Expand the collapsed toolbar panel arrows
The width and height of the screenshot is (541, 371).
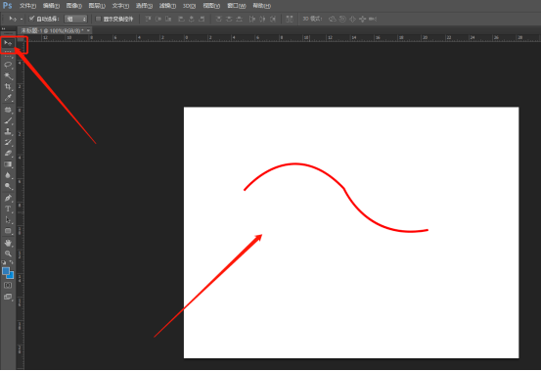pyautogui.click(x=4, y=29)
